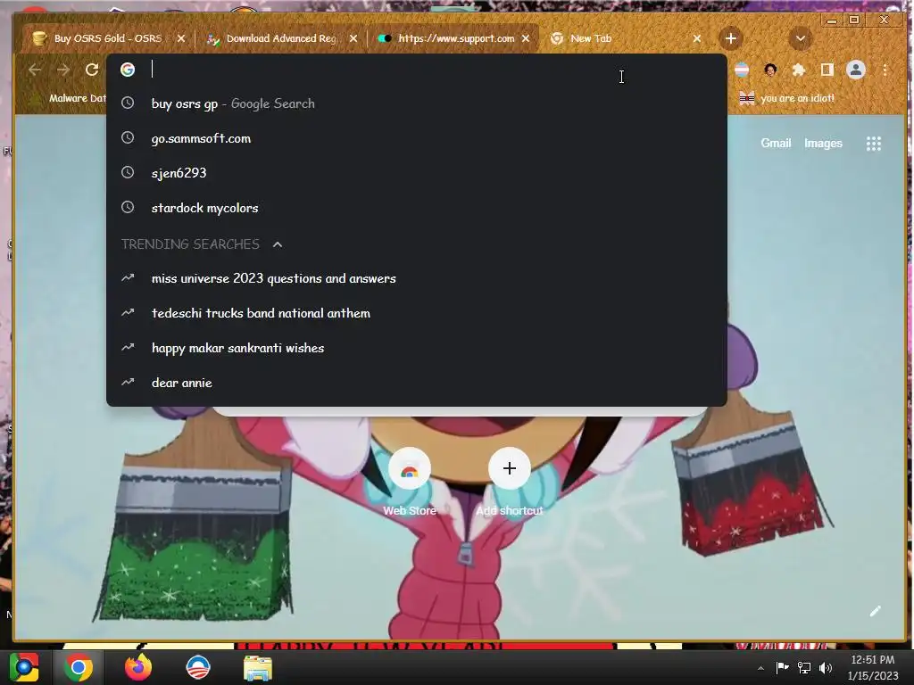
Task: Show hidden tray icons arrow
Action: (760, 668)
